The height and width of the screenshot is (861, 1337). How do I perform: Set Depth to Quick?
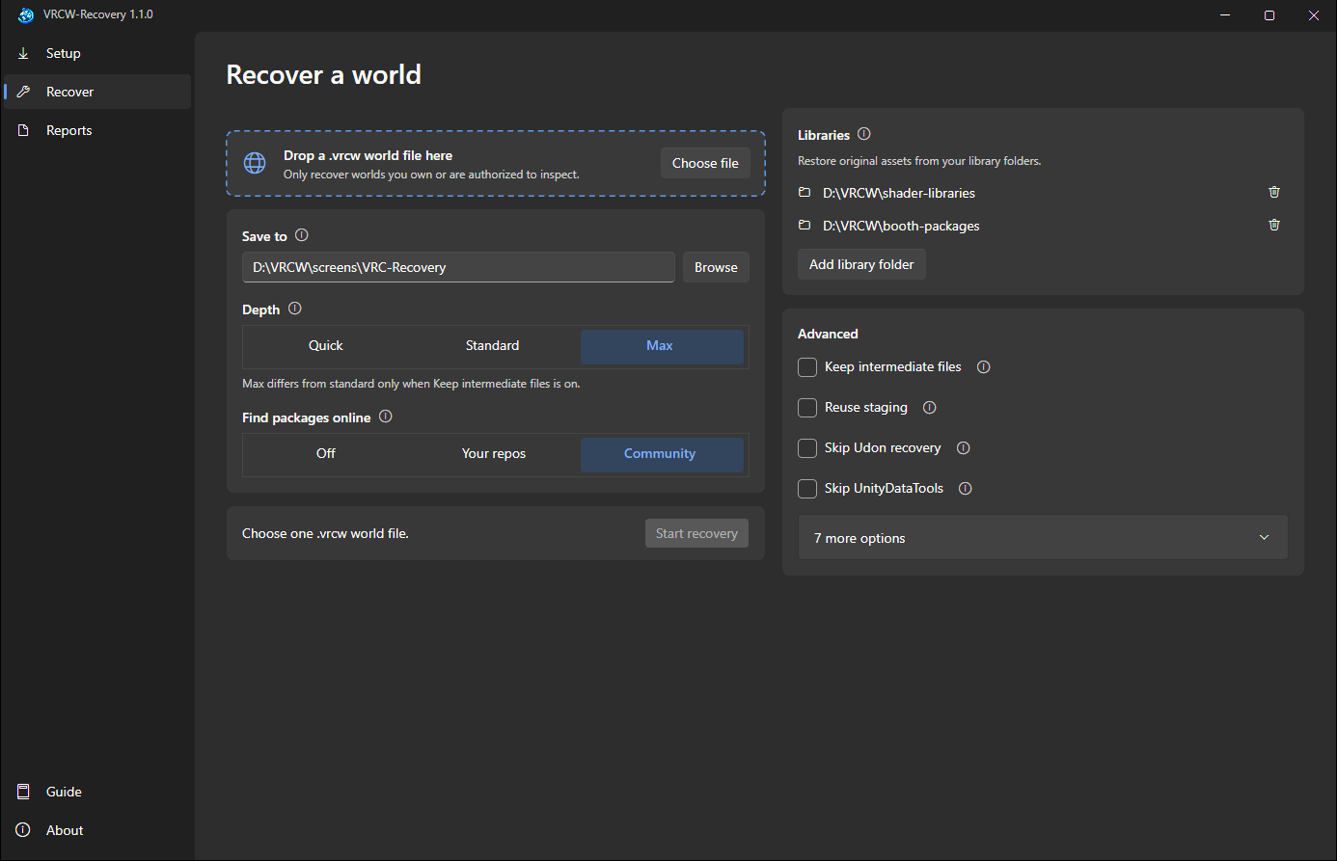pos(326,346)
